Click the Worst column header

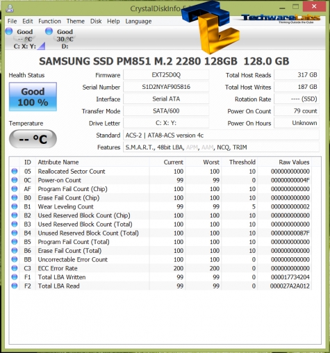pyautogui.click(x=204, y=162)
